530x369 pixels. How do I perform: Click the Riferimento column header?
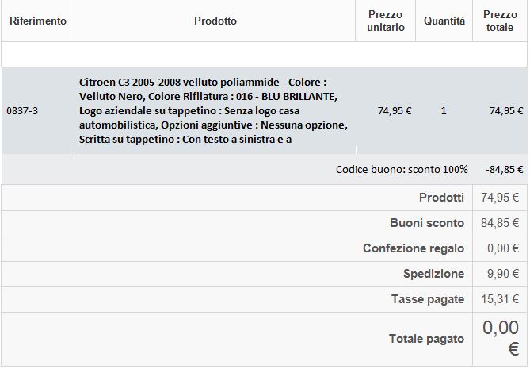pos(38,21)
